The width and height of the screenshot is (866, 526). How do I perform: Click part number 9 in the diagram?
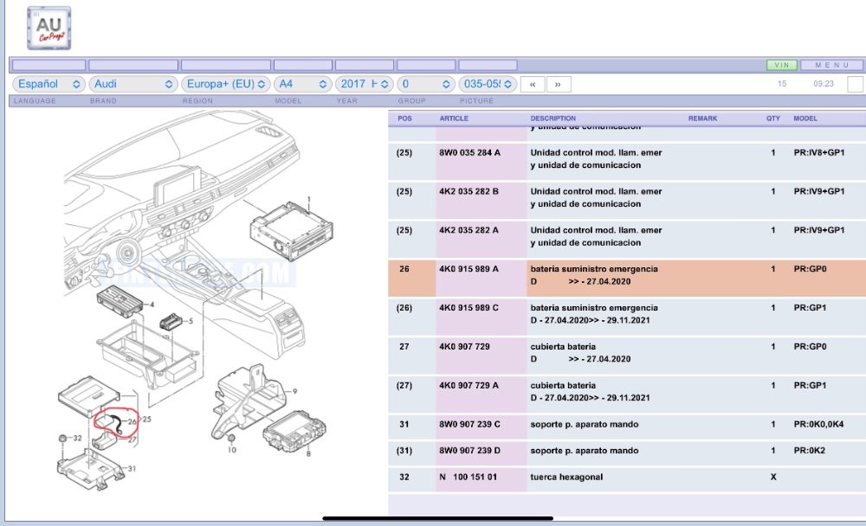point(295,391)
